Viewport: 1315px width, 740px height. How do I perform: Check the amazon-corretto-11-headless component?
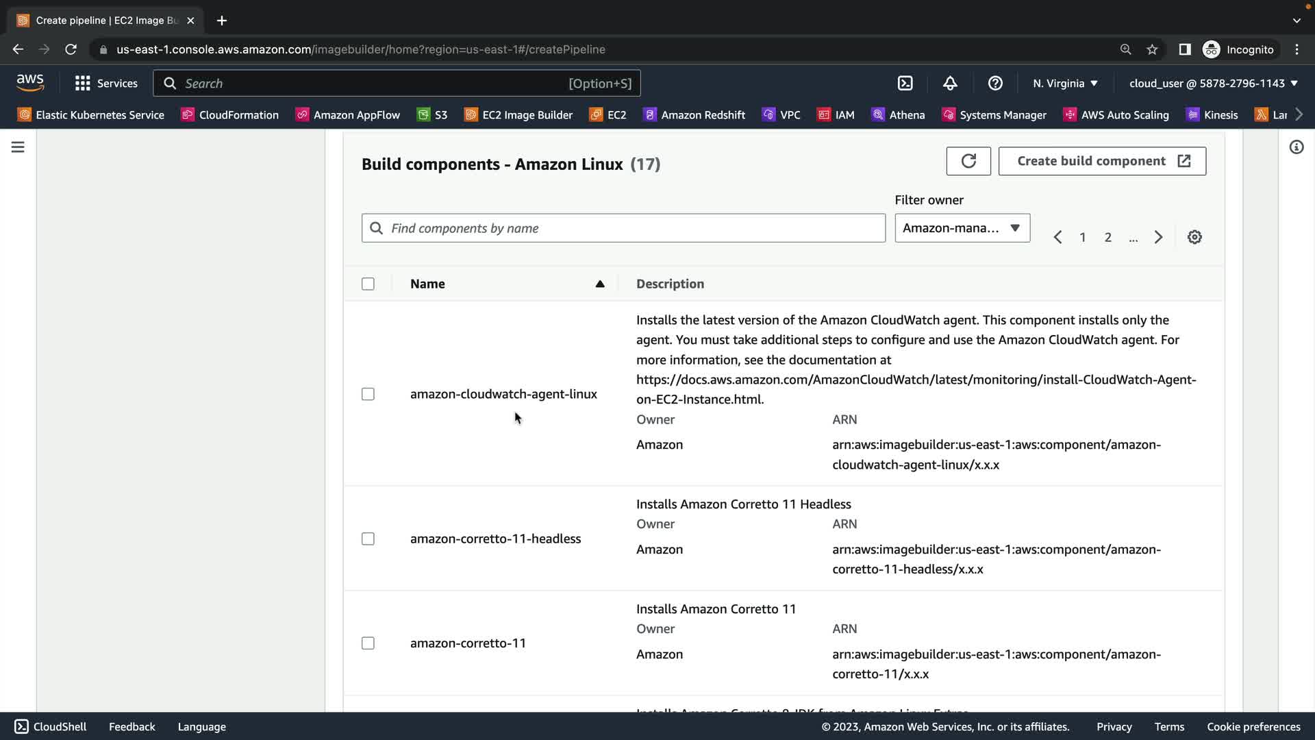coord(368,539)
